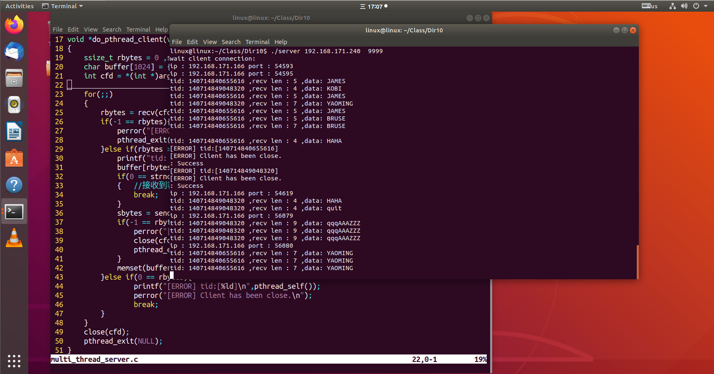Click the 22,0-1 cursor position indicator

pos(424,359)
